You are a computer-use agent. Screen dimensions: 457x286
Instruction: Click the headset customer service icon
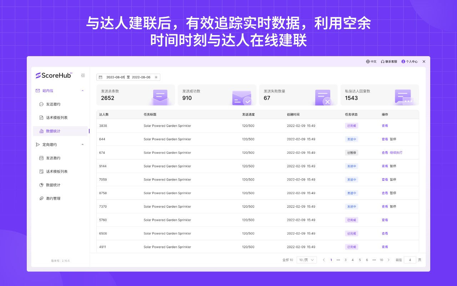pyautogui.click(x=383, y=61)
